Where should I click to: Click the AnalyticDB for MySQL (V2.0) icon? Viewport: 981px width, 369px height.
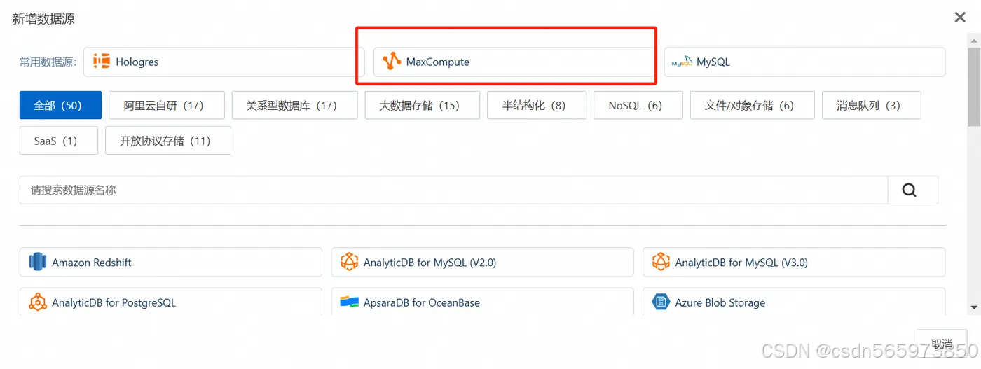349,263
